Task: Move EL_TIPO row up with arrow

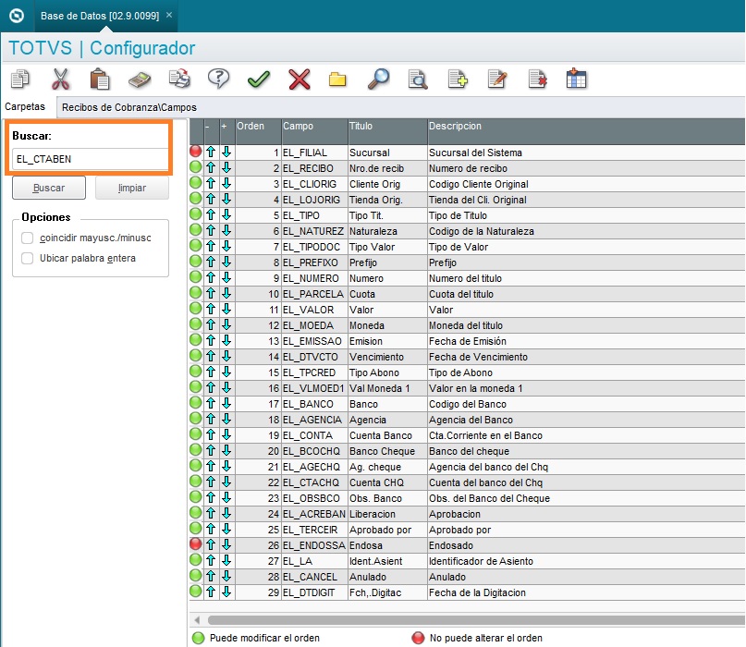Action: tap(212, 215)
